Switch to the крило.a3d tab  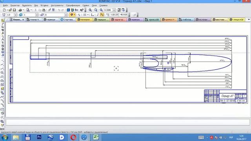click(152, 20)
